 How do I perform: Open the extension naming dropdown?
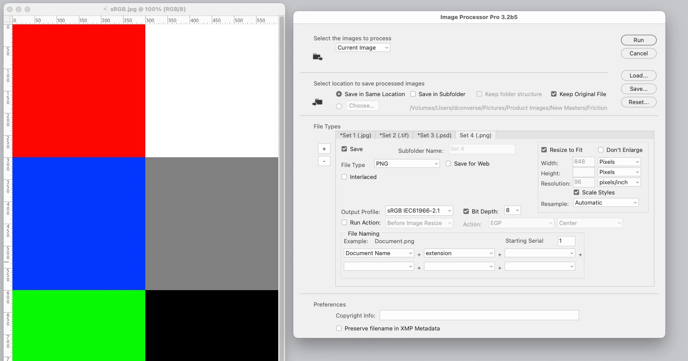point(459,253)
